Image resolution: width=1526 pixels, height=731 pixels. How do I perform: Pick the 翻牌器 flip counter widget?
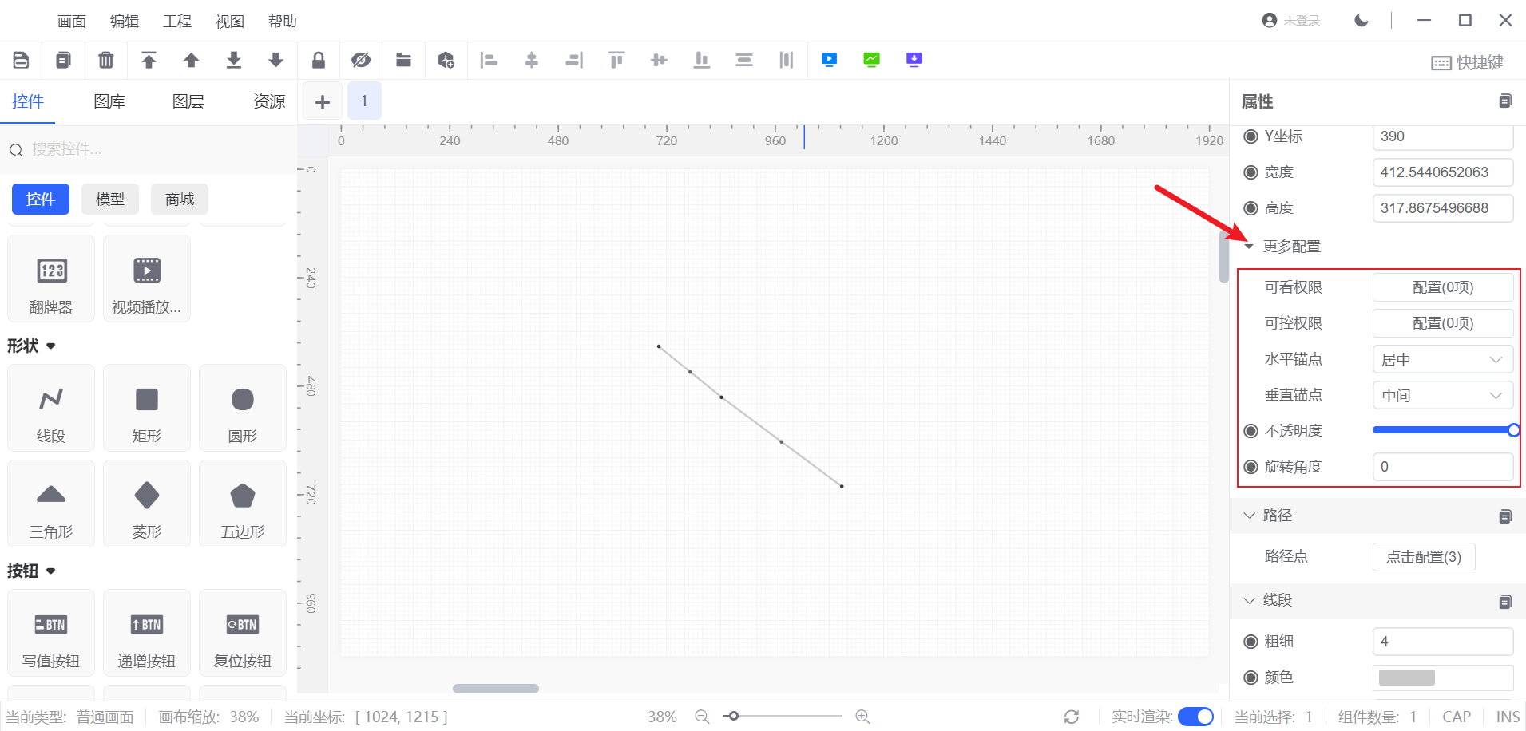(51, 279)
